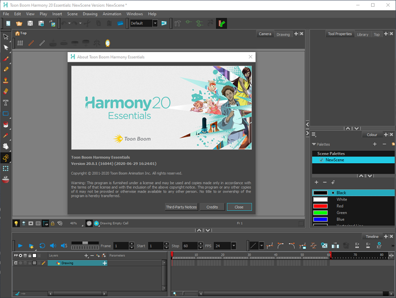Click the Add Keyframe K+ icon
The width and height of the screenshot is (396, 298).
coord(357,245)
